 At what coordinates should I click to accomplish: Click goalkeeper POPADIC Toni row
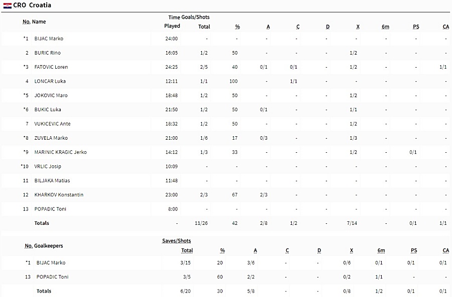226,277
